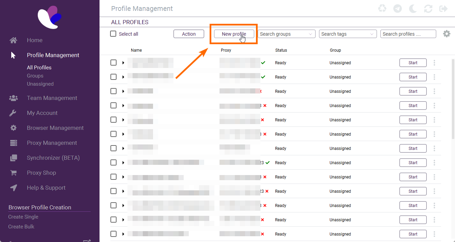Click the recycle bin icon in header
This screenshot has height=242, width=455.
coord(382,8)
